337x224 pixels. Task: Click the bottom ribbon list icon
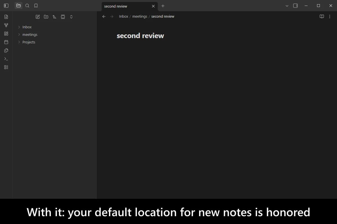(x=6, y=67)
